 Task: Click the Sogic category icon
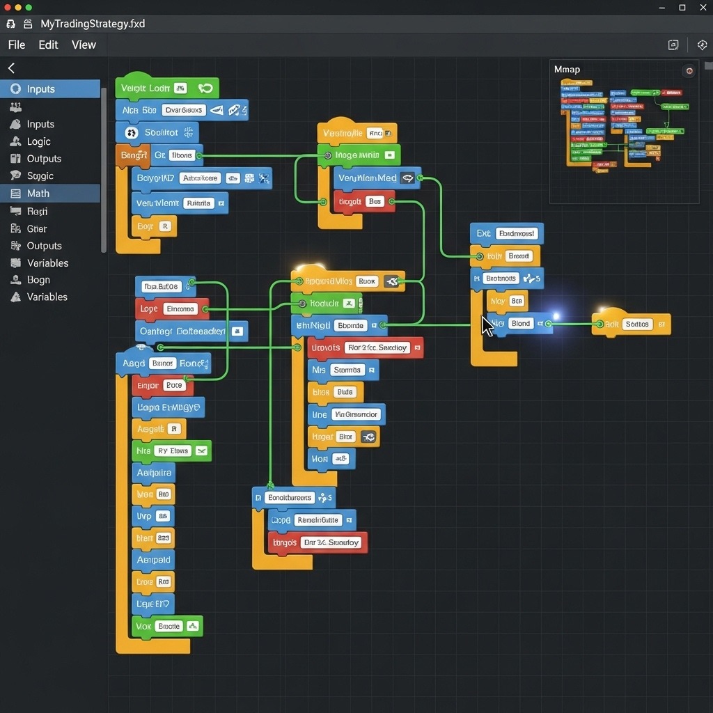click(15, 175)
